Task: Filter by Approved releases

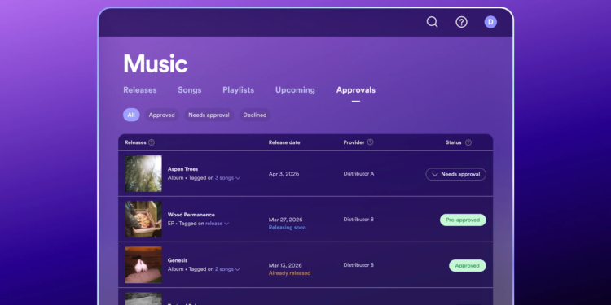Action: coord(162,115)
